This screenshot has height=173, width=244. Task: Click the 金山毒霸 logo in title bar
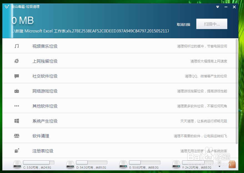(x=7, y=7)
